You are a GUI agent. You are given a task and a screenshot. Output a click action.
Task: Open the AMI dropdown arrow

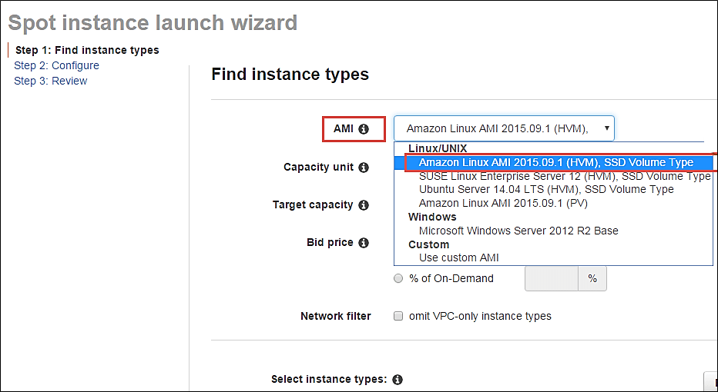[x=607, y=128]
